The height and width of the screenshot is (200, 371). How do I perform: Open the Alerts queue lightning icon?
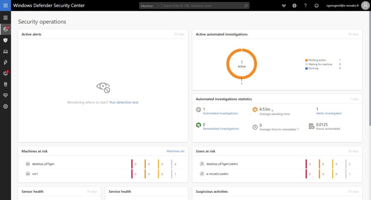pos(5,62)
